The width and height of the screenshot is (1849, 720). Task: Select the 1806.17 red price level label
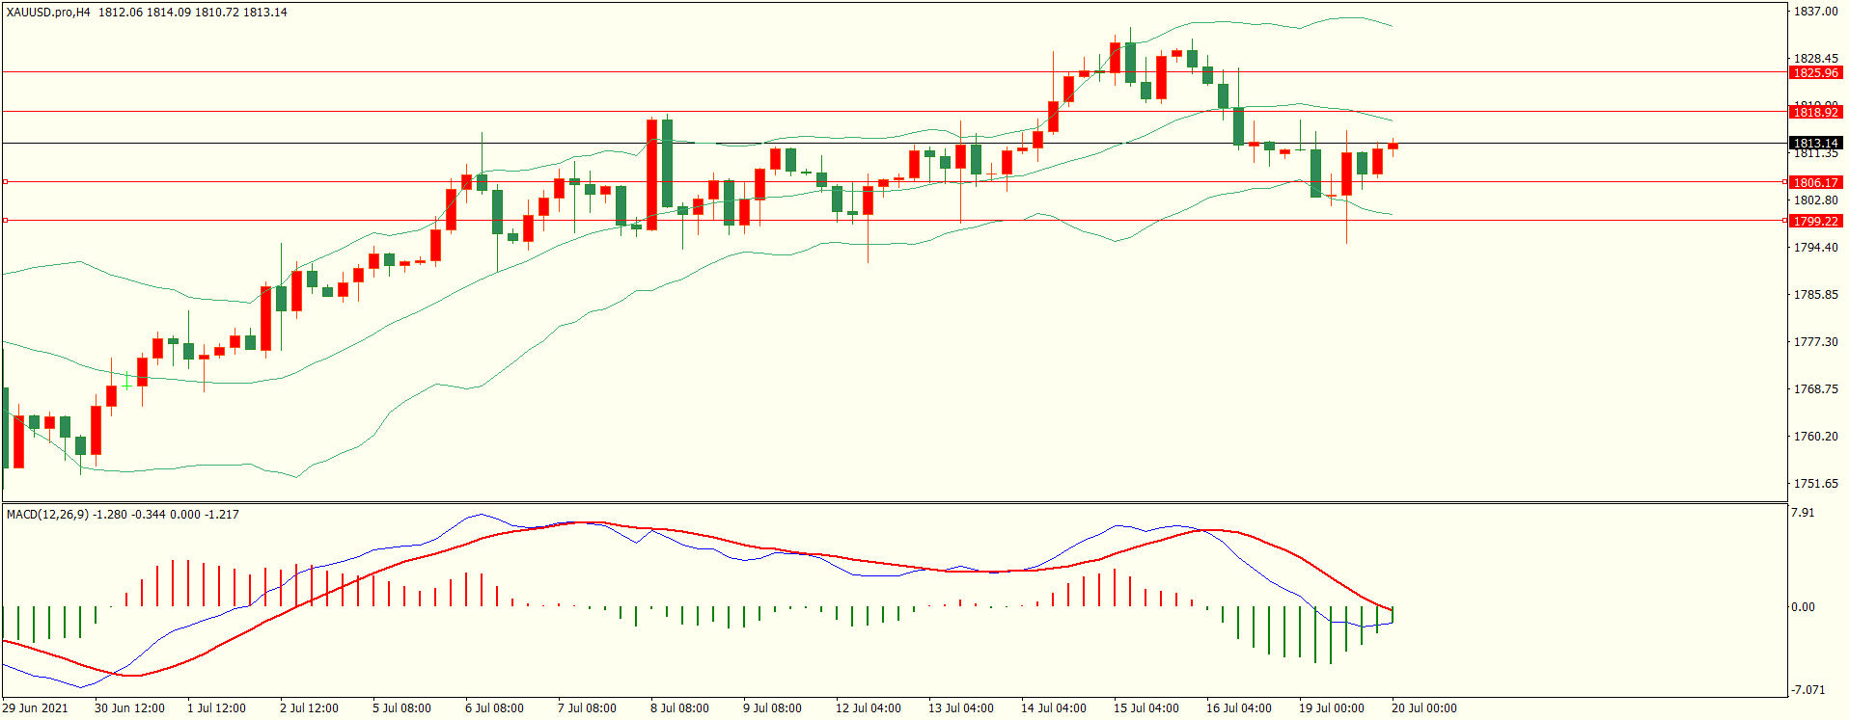[1815, 183]
